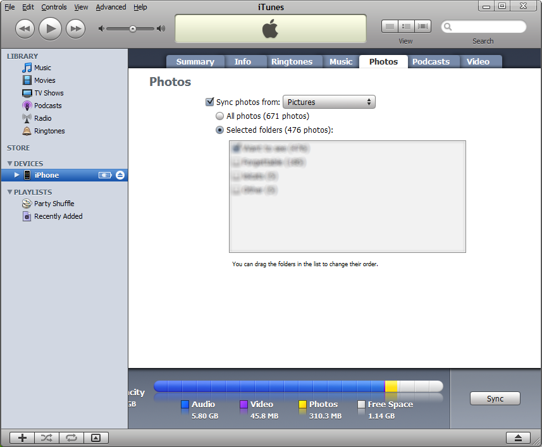Open the Ringtones bell icon in library
Image resolution: width=542 pixels, height=447 pixels.
pyautogui.click(x=27, y=131)
